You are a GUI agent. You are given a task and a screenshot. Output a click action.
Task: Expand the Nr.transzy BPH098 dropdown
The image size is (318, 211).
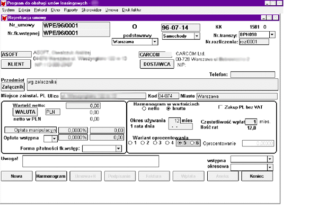[x=272, y=34]
